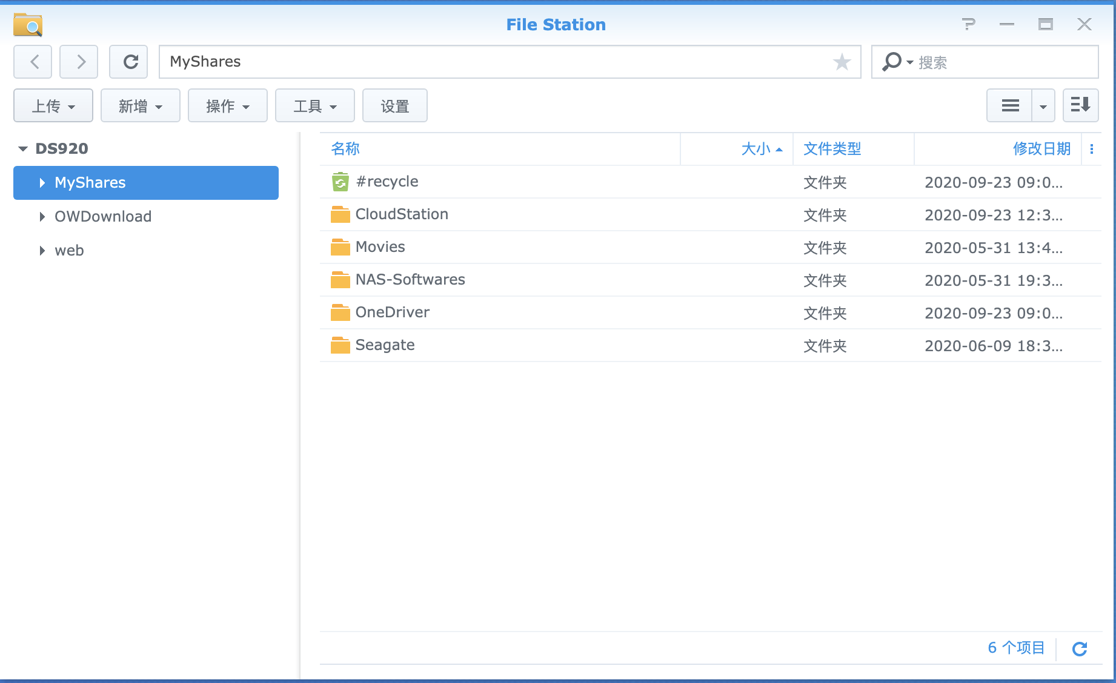The height and width of the screenshot is (683, 1116).
Task: Click Movies modified date 2020-05-31 13:4...
Action: [x=994, y=248]
